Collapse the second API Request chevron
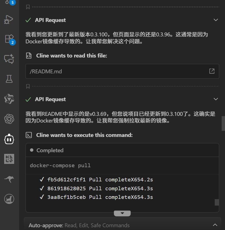This screenshot has width=225, height=230. click(x=216, y=99)
